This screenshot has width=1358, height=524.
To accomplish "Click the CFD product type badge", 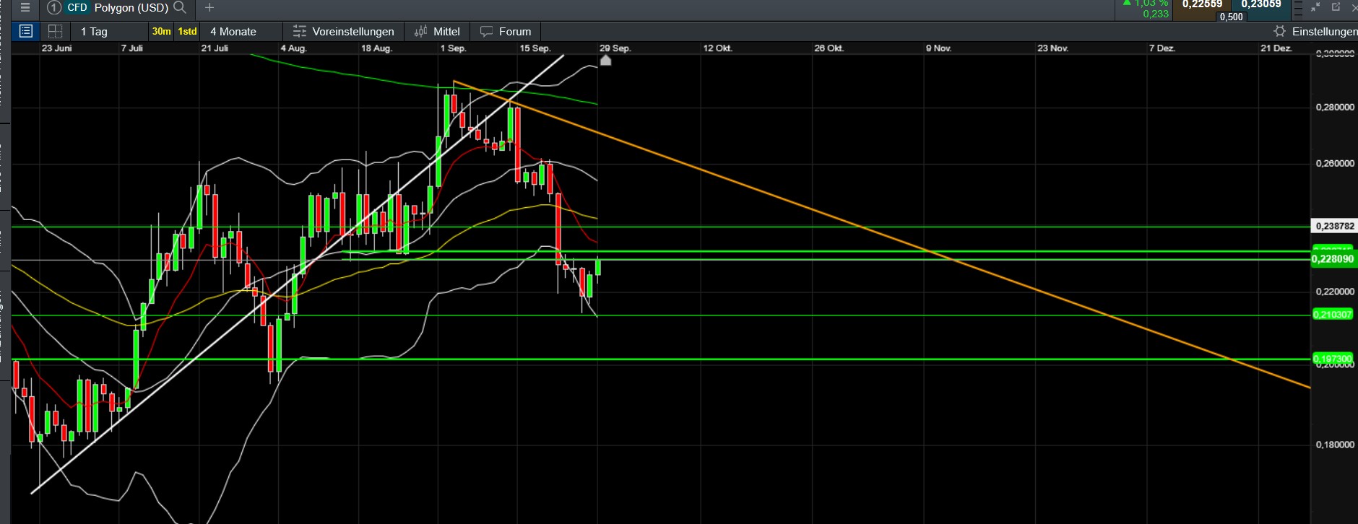I will (77, 8).
